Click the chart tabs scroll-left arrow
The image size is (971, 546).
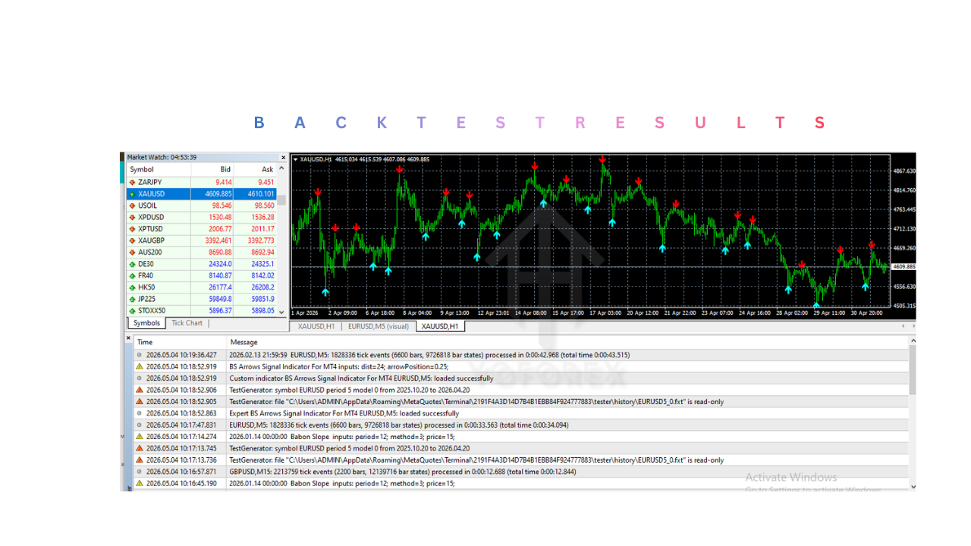(903, 326)
